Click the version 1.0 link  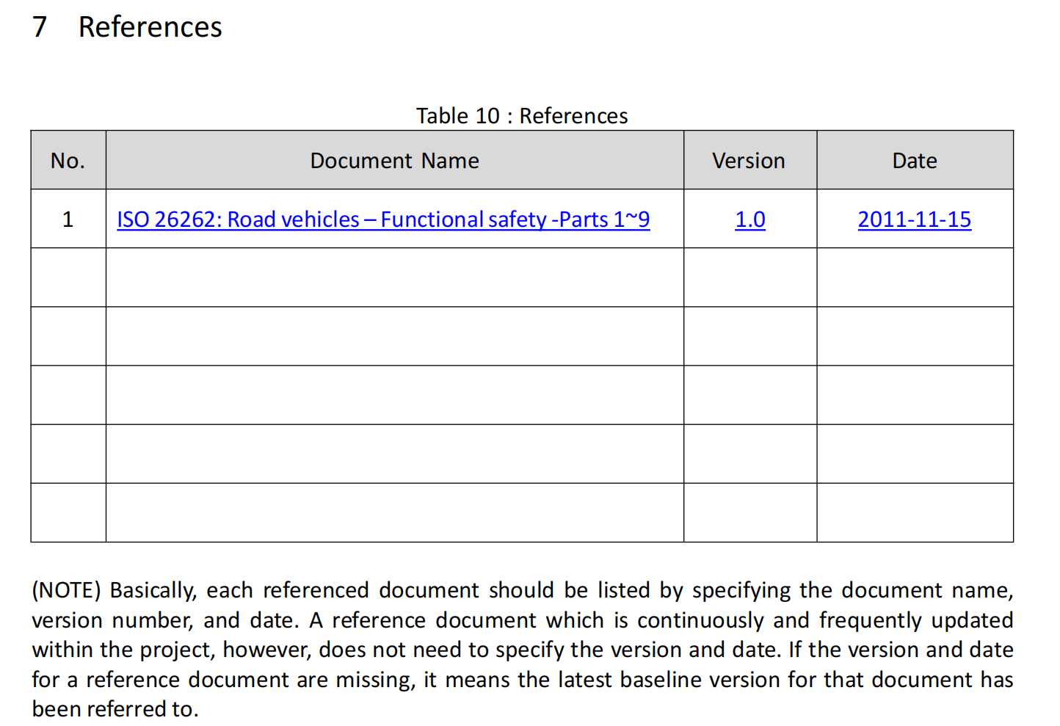pos(749,219)
